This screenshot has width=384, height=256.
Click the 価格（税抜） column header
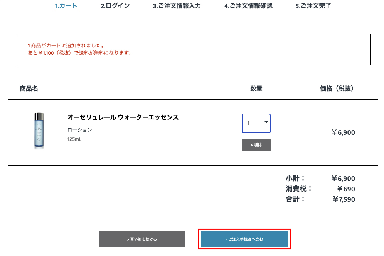337,89
